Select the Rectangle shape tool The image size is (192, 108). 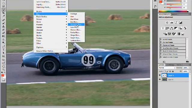[4, 56]
